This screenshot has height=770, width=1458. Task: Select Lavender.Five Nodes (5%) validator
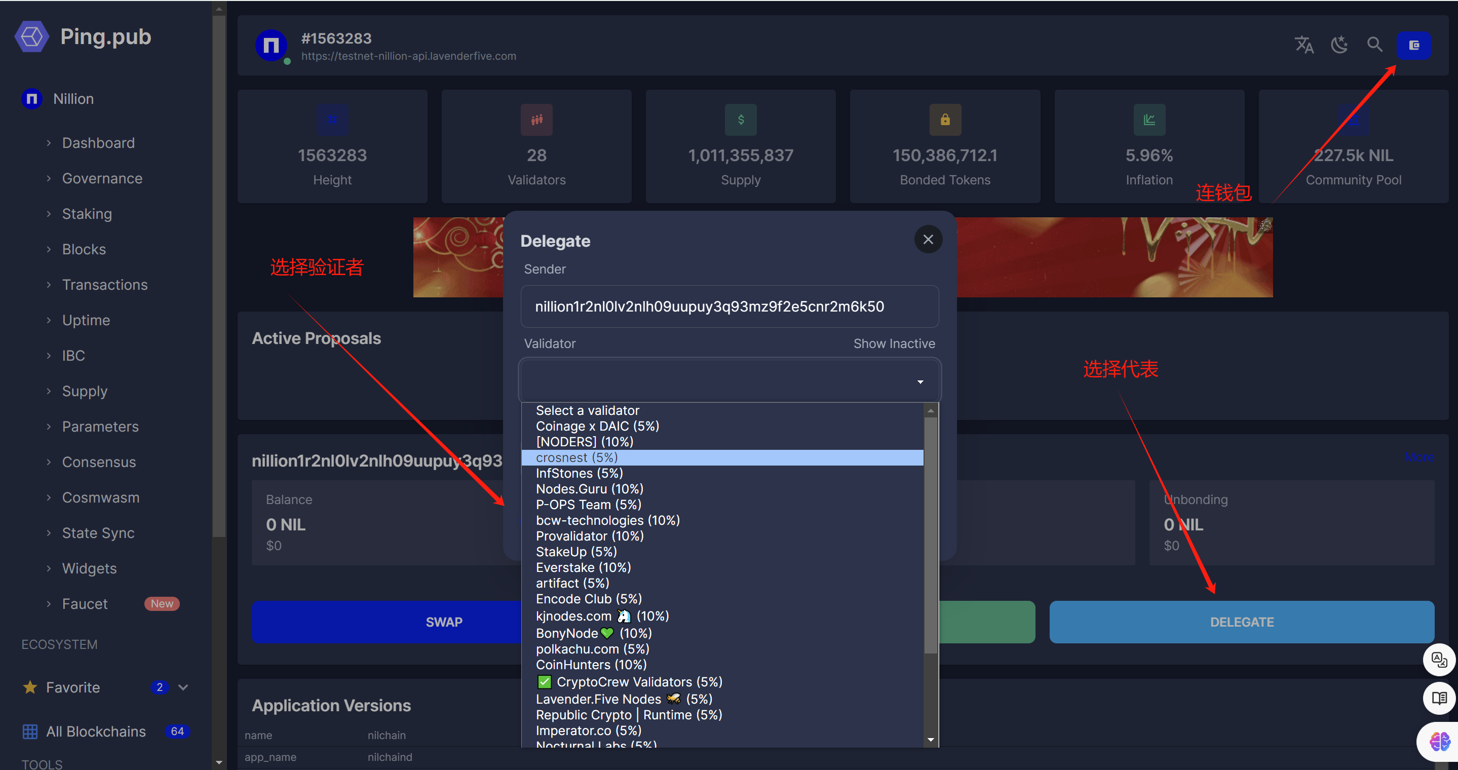pyautogui.click(x=721, y=699)
